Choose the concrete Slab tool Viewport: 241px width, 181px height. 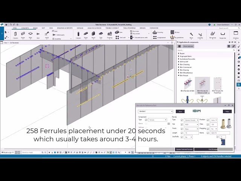101,35
